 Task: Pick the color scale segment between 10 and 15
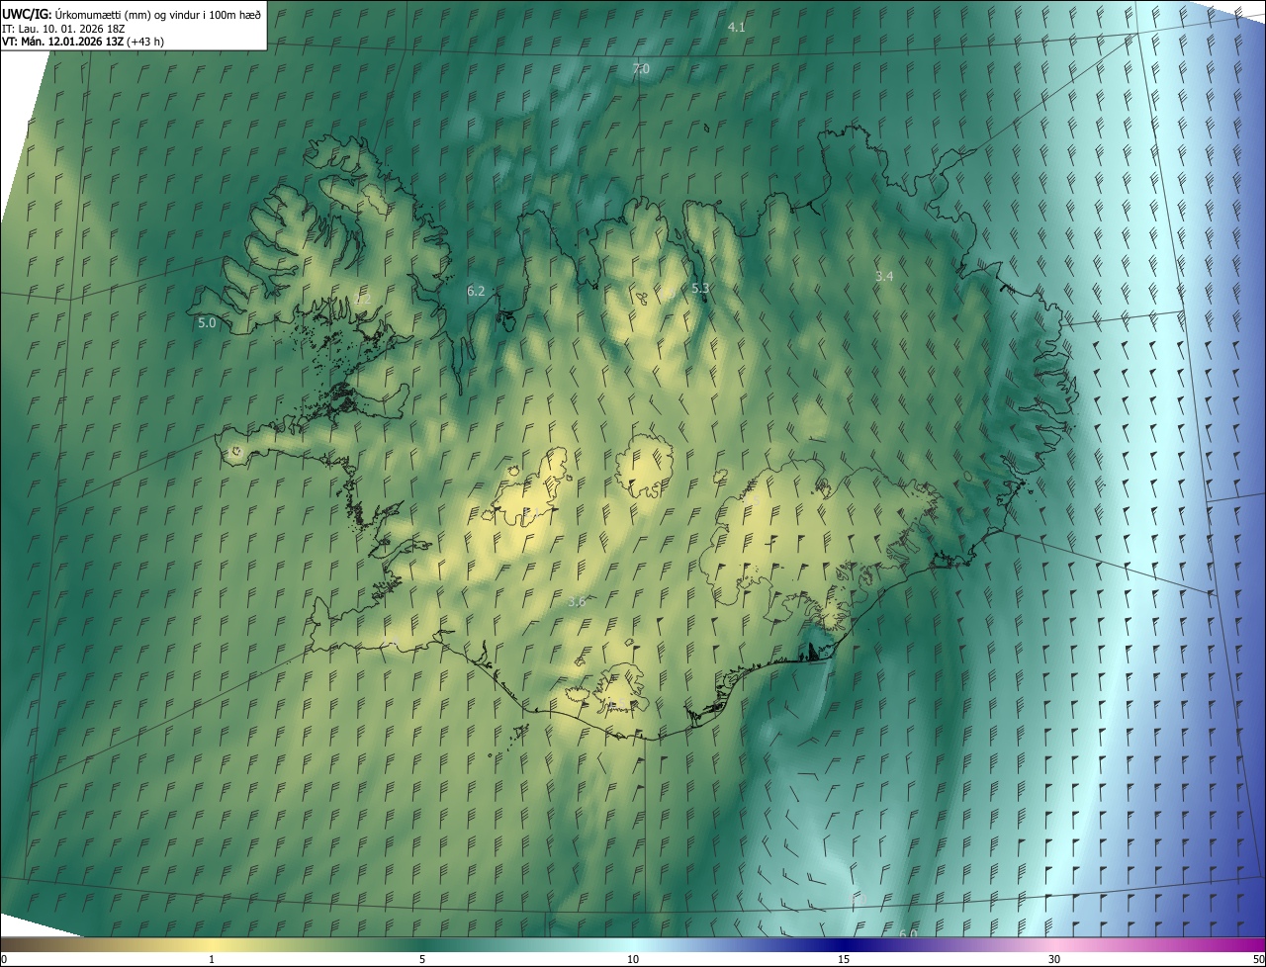tap(738, 945)
